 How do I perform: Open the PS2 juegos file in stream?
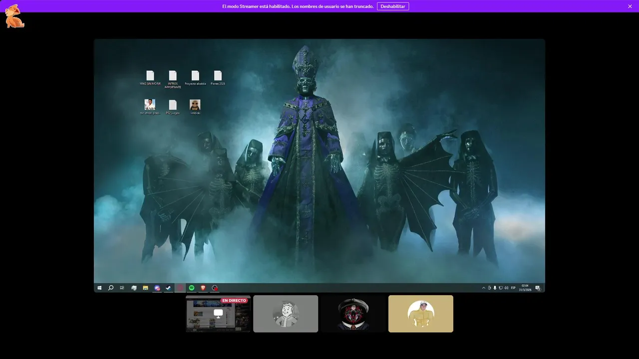(x=173, y=107)
